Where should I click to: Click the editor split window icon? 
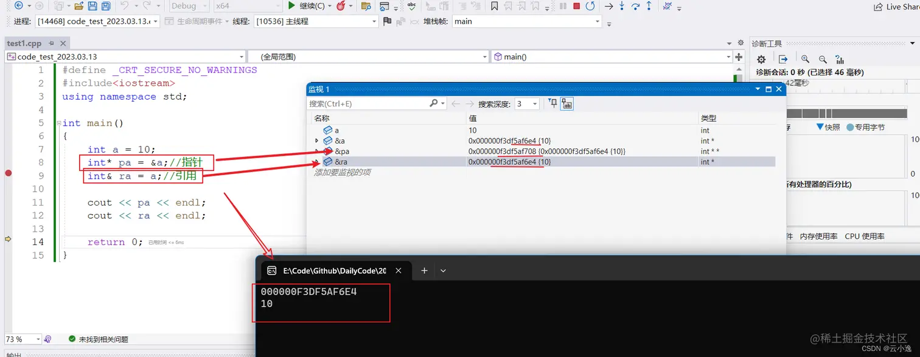point(739,57)
